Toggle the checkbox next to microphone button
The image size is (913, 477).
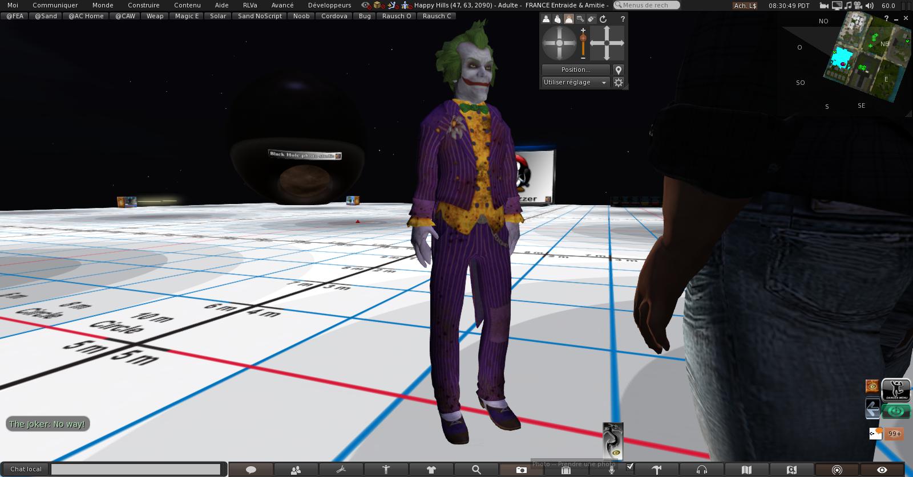click(630, 467)
